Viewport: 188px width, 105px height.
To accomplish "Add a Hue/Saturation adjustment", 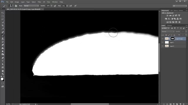I will pyautogui.click(x=166, y=19).
